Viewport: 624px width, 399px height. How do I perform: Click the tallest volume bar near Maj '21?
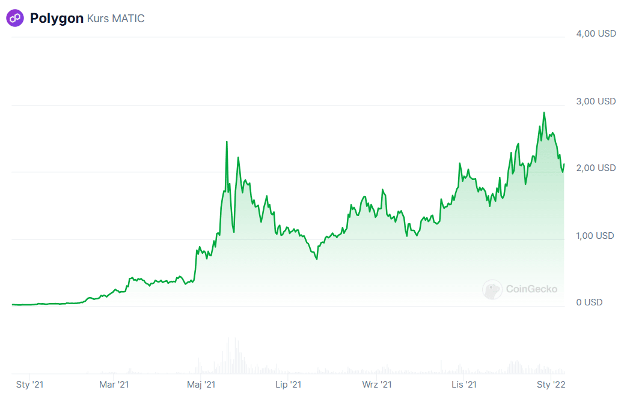228,356
